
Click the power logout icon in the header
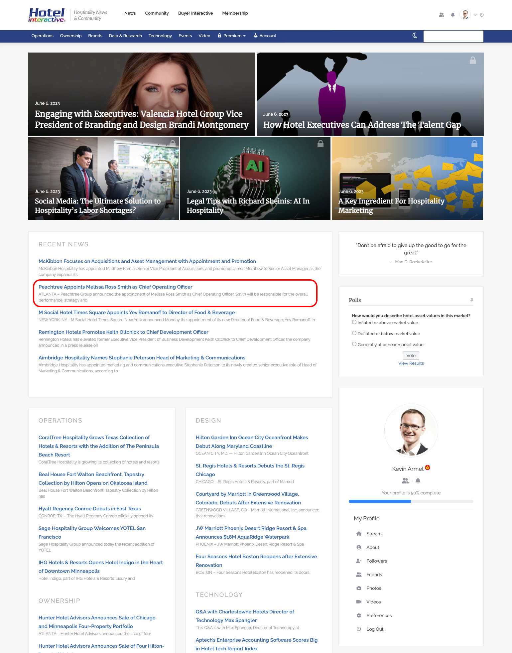(482, 15)
